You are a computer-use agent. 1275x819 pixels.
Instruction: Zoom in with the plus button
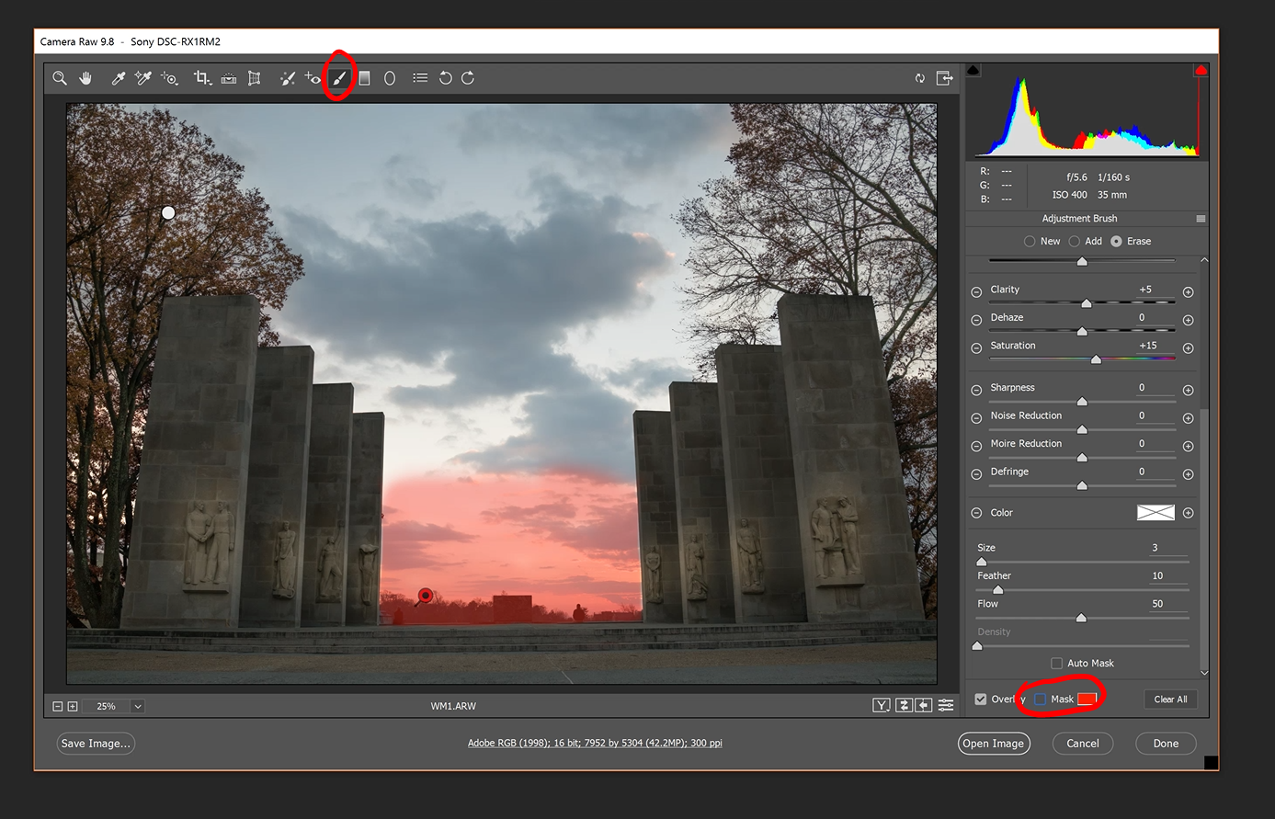[73, 706]
